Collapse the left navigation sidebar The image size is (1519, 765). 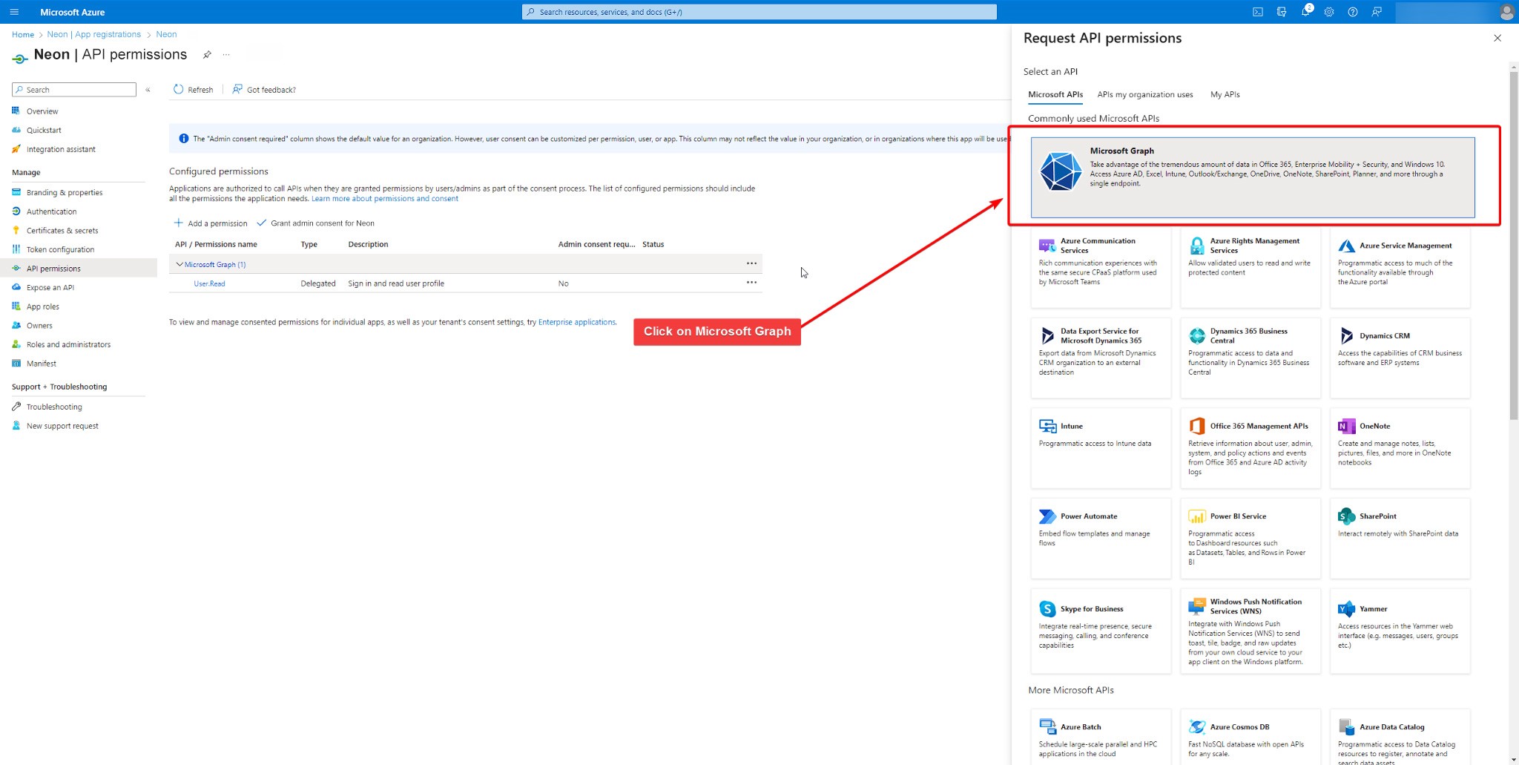coord(148,90)
